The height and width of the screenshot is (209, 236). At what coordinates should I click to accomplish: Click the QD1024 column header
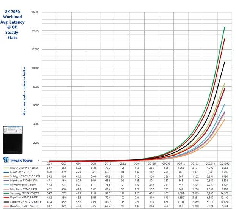pyautogui.click(x=195, y=164)
